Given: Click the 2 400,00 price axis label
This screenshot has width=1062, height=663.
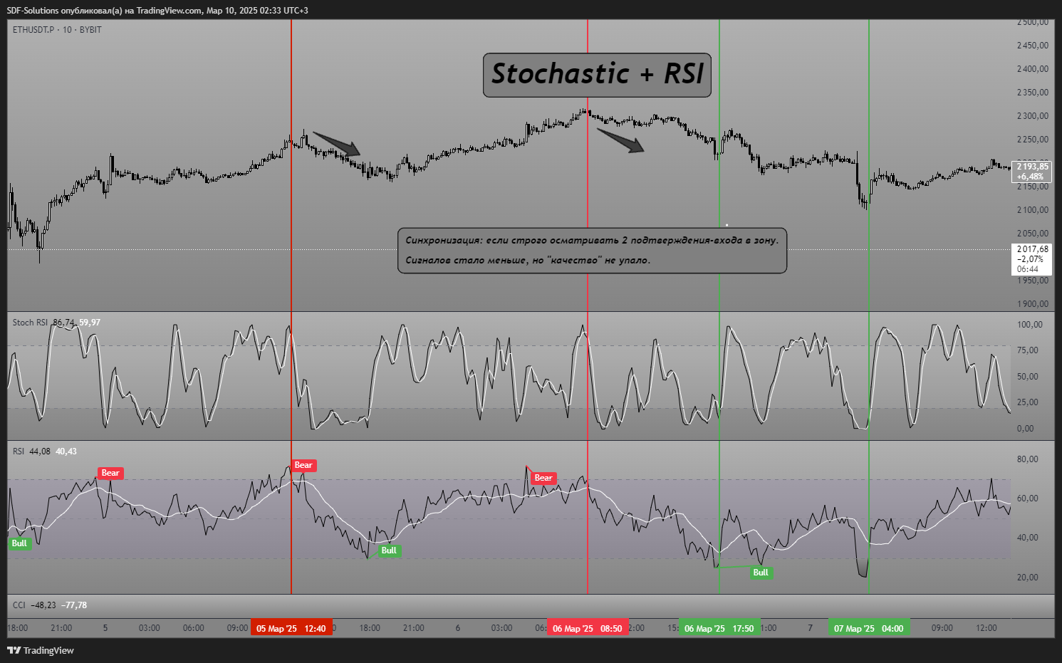Looking at the screenshot, I should [x=1033, y=69].
